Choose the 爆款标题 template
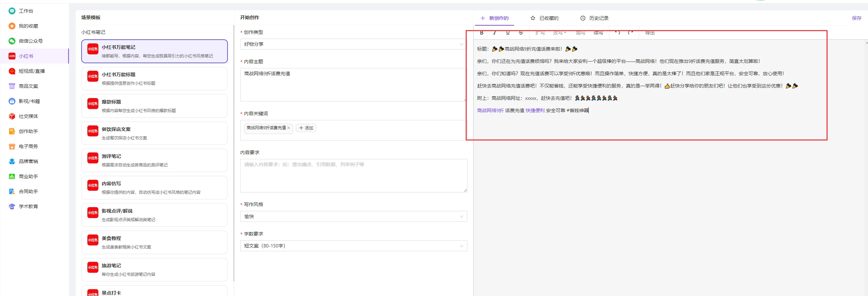 [x=155, y=106]
